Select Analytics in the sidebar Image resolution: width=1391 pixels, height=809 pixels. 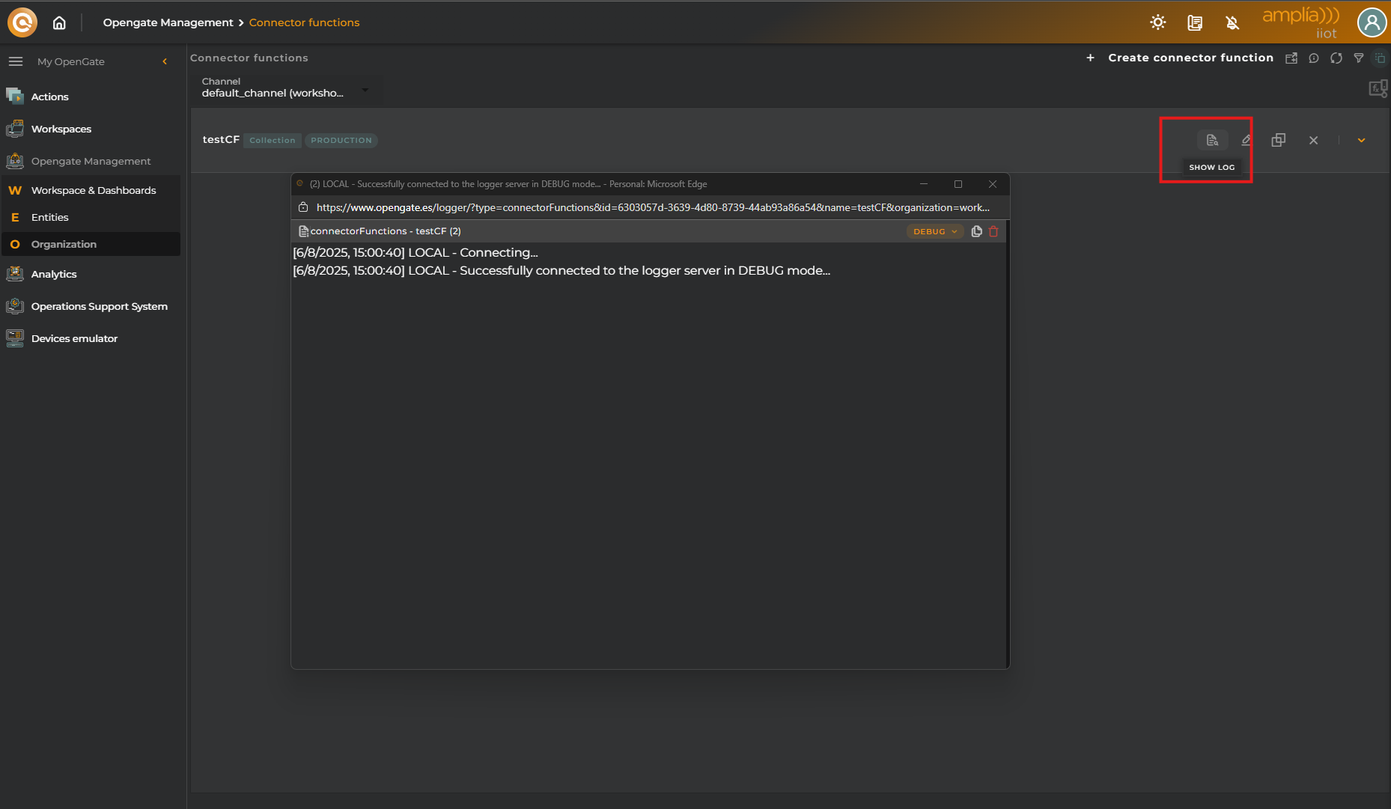click(54, 275)
